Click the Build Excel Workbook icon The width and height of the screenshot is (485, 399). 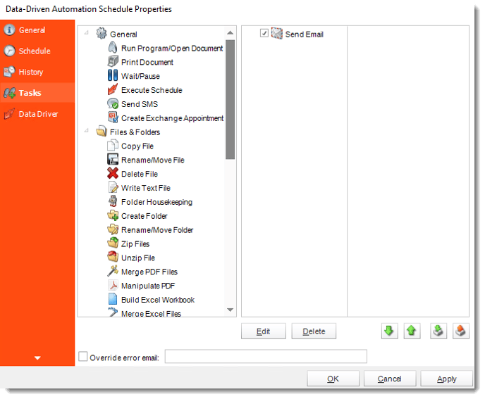pos(113,299)
